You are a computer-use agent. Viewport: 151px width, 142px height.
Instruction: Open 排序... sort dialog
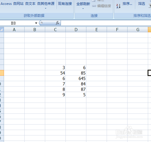pyautogui.click(x=127, y=4)
